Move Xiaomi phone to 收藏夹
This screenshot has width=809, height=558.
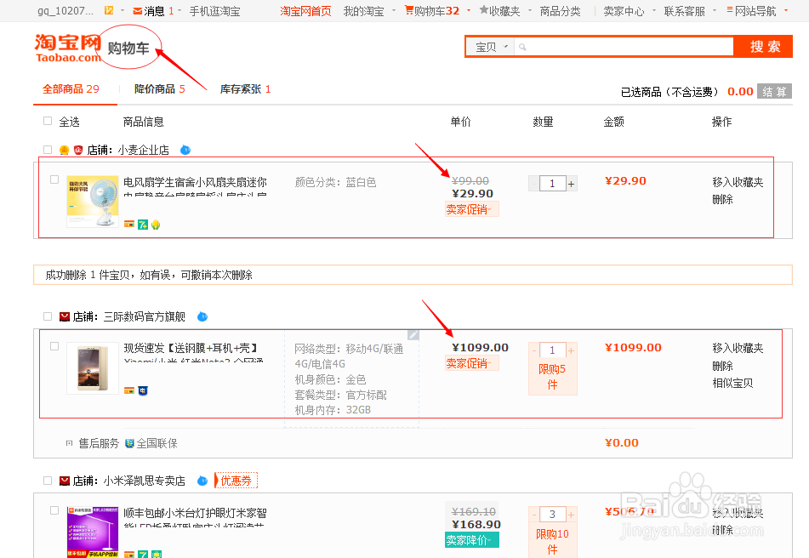click(738, 348)
